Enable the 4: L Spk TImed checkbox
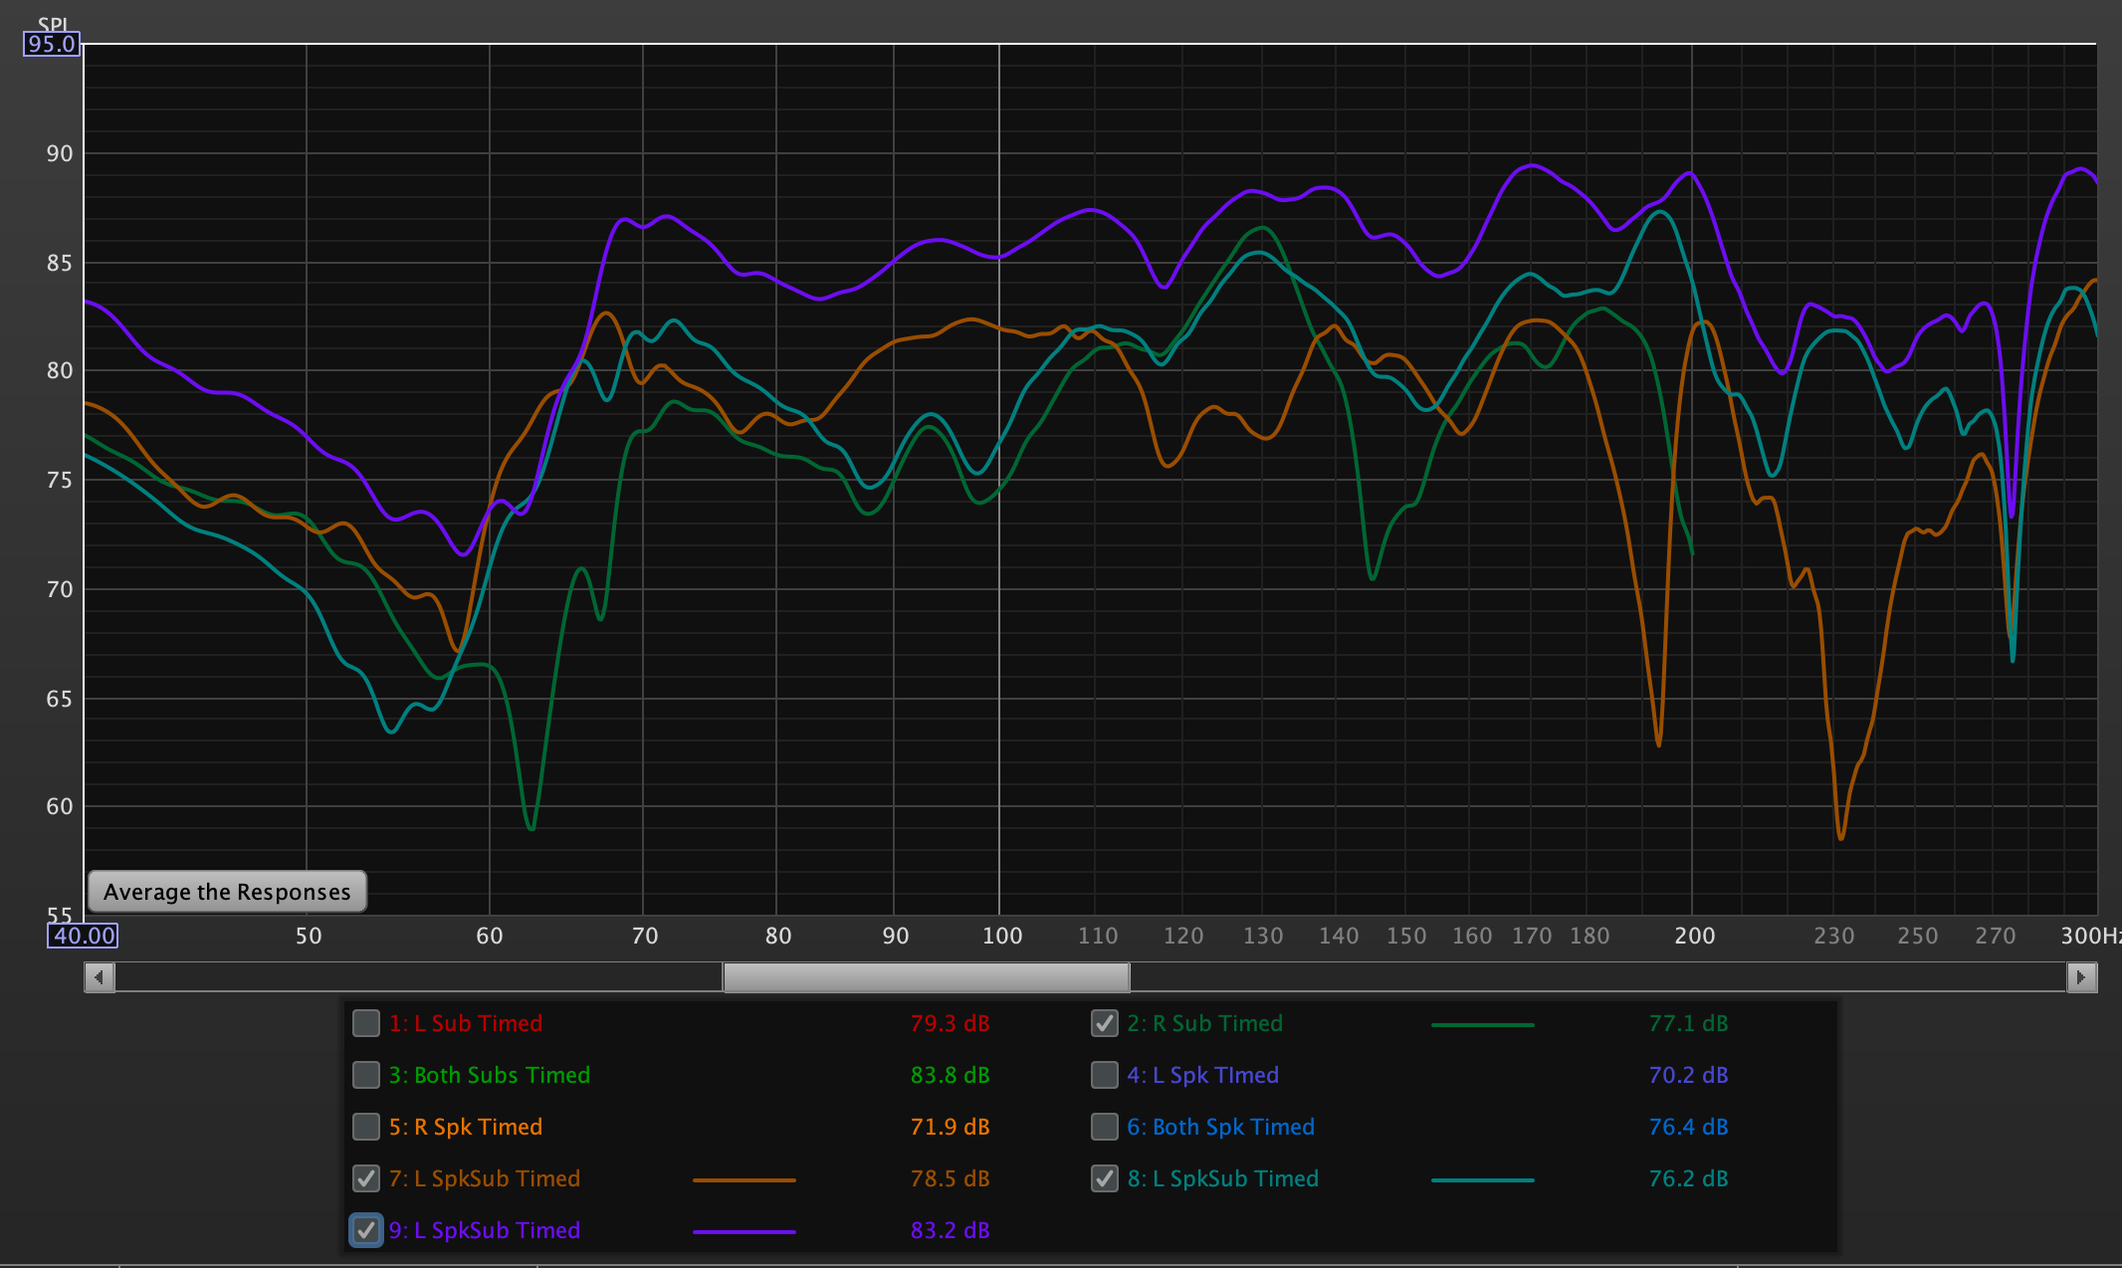 point(1105,1075)
